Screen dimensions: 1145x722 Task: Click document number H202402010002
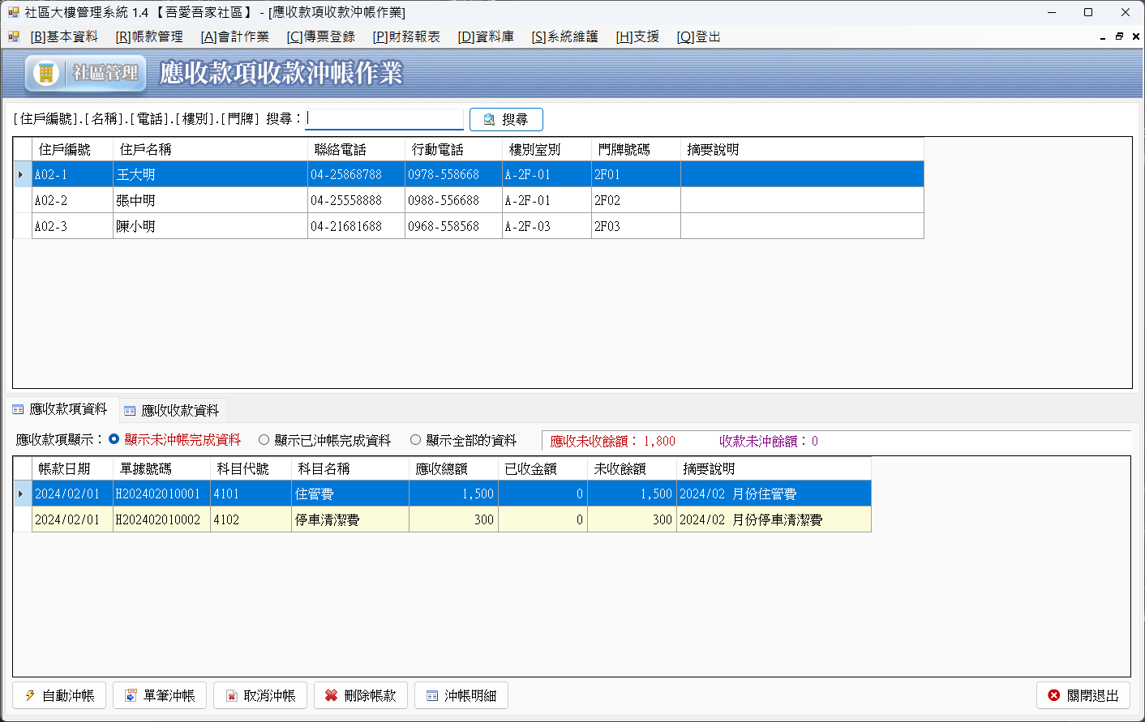(x=162, y=519)
